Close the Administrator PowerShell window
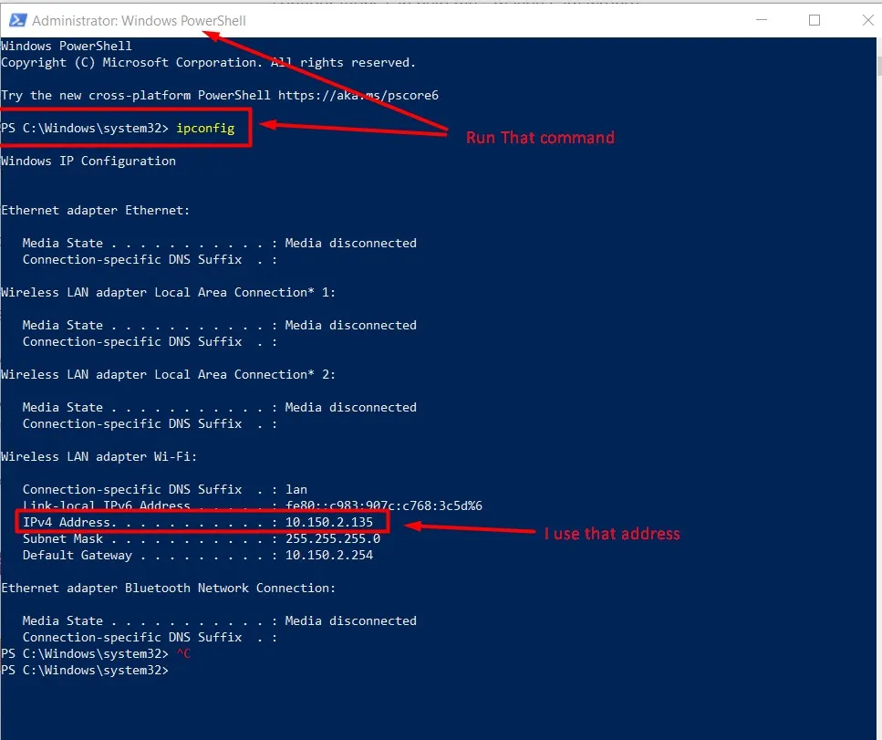This screenshot has height=740, width=882. coord(868,20)
